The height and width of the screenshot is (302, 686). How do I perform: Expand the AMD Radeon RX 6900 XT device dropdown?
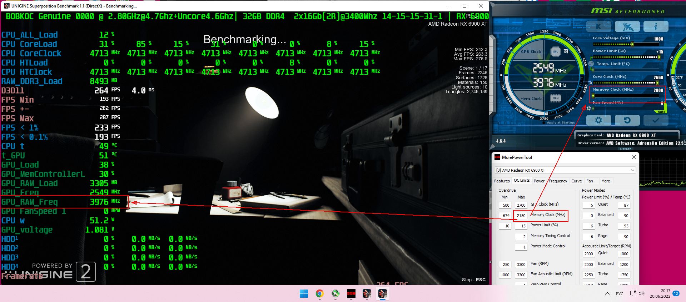click(565, 170)
